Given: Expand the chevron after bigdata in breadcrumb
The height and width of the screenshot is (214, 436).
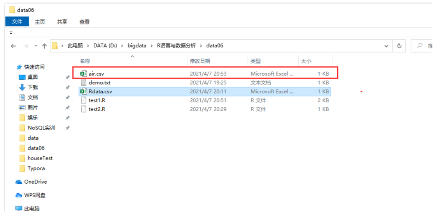Looking at the screenshot, I should click(152, 46).
